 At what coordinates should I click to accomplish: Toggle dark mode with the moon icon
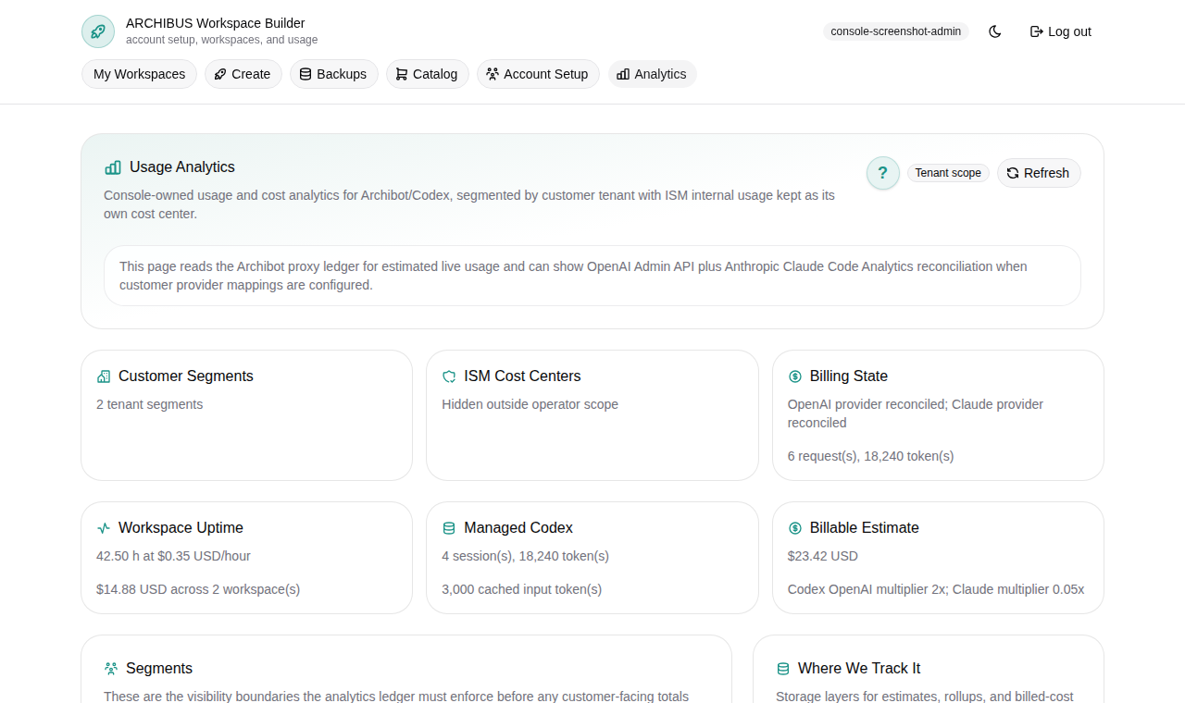coord(994,31)
